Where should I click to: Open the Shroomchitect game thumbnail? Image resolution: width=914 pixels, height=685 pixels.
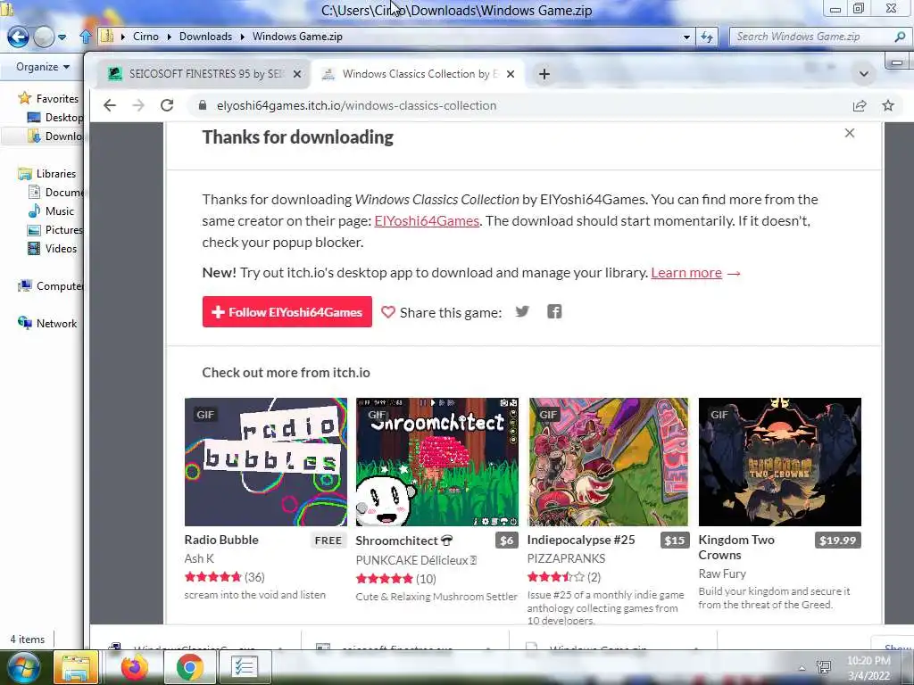[x=437, y=462]
